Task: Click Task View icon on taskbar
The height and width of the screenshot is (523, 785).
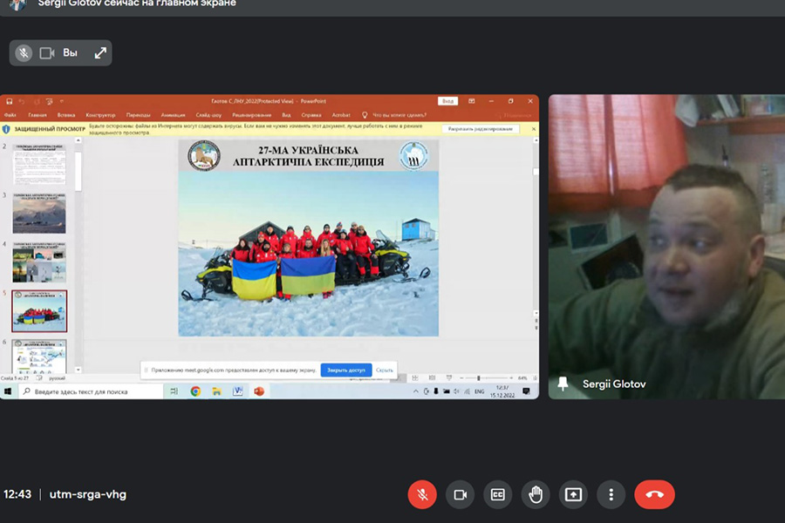Action: coord(174,391)
